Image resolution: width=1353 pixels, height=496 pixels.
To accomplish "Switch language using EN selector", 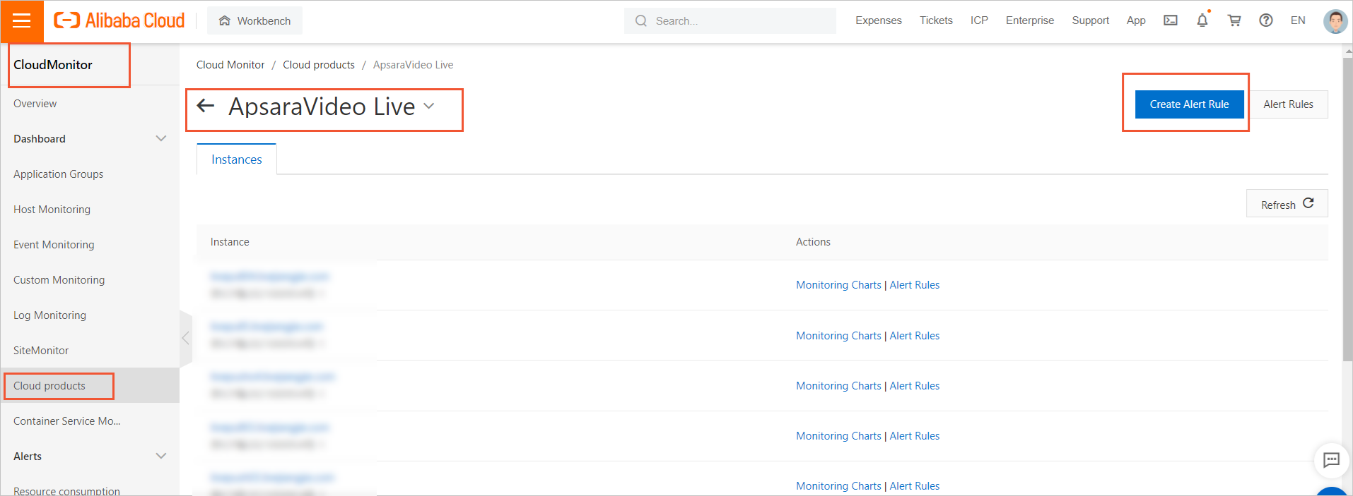I will (1298, 20).
